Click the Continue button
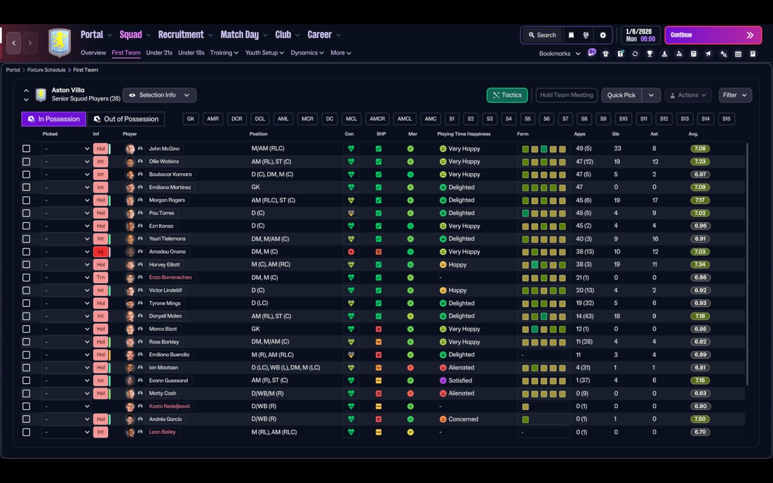 click(713, 35)
